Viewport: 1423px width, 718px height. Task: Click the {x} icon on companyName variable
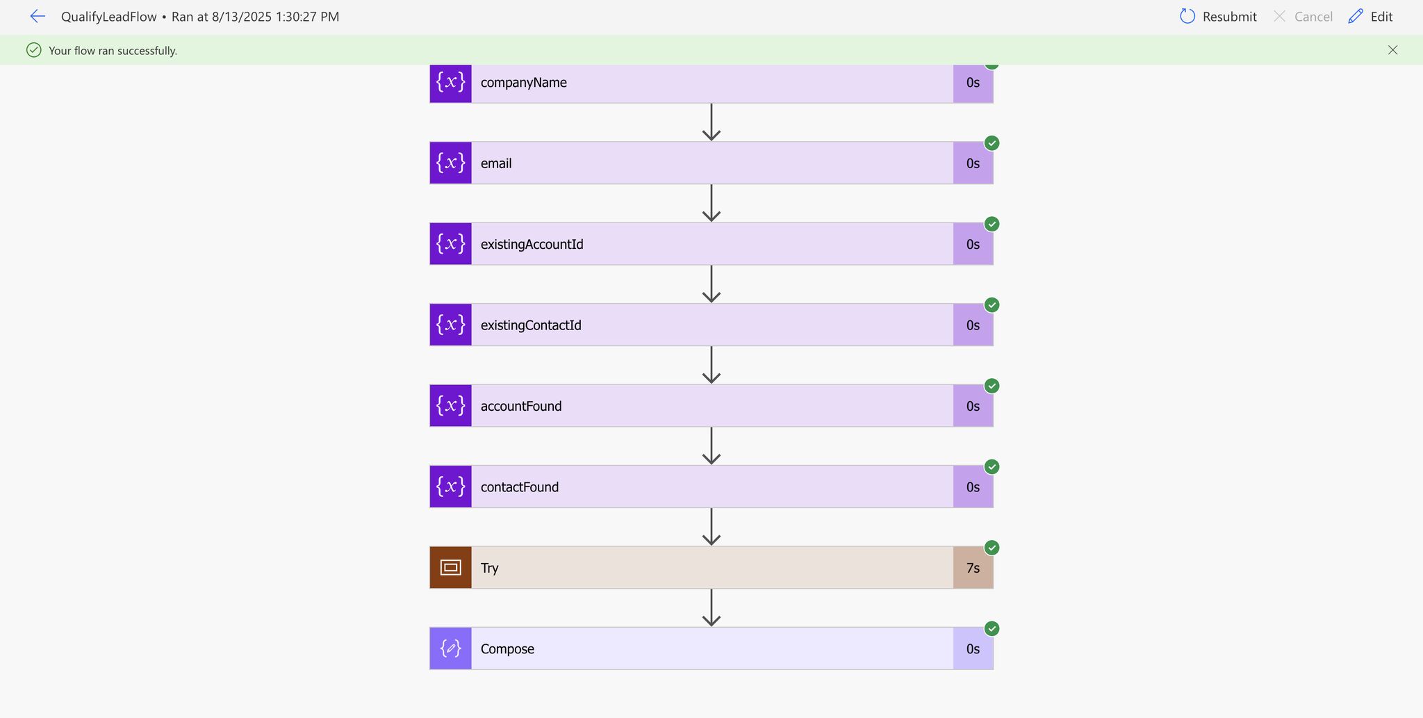[450, 82]
